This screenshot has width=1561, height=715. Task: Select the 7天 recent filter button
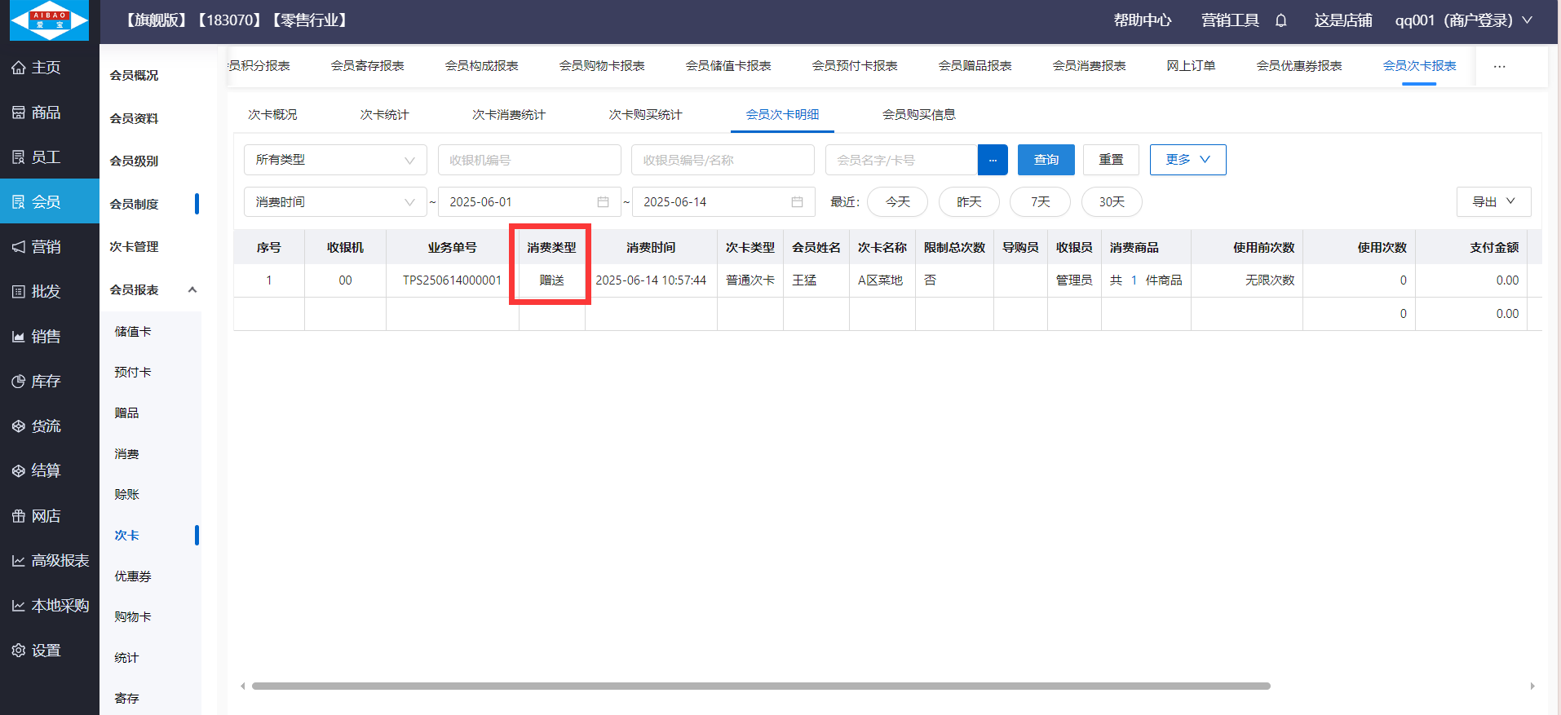(1040, 202)
